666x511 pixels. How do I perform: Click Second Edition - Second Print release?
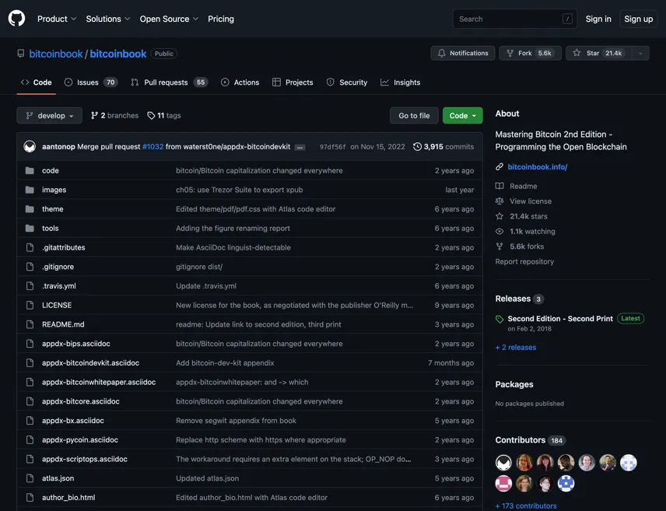560,319
